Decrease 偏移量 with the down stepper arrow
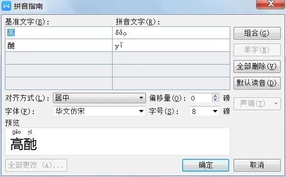 (x=215, y=100)
